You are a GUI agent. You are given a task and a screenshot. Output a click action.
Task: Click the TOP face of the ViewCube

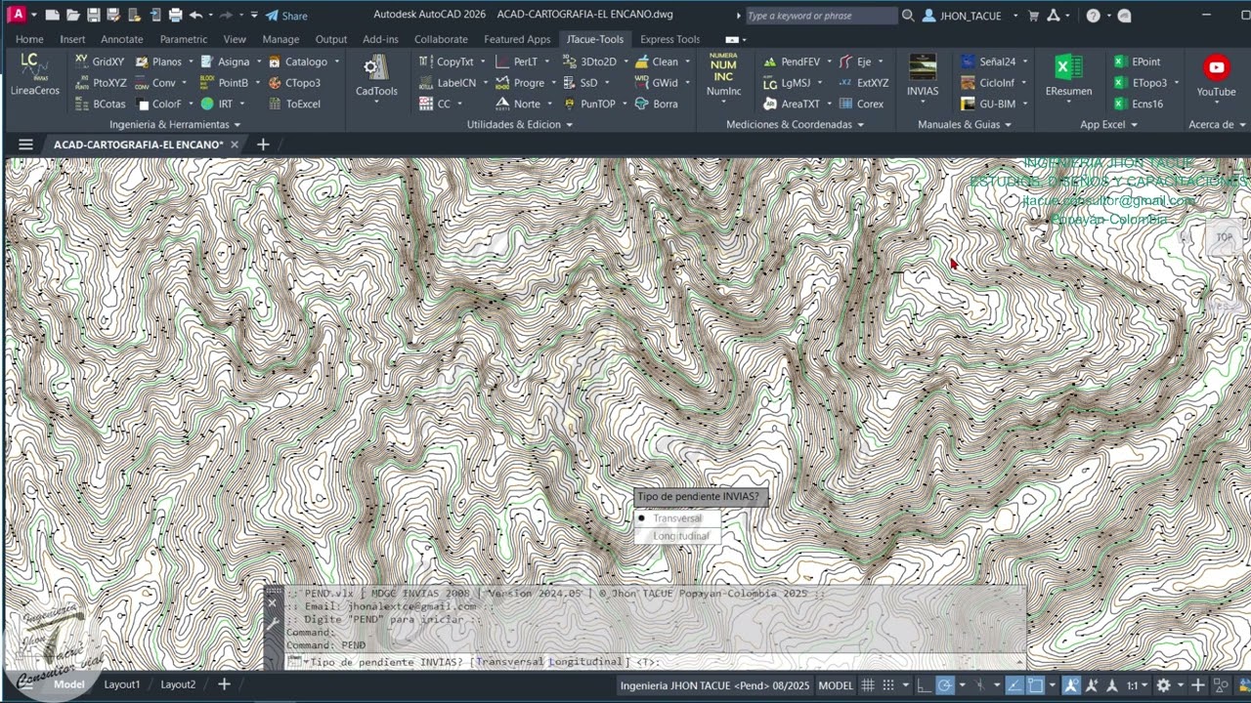1224,237
